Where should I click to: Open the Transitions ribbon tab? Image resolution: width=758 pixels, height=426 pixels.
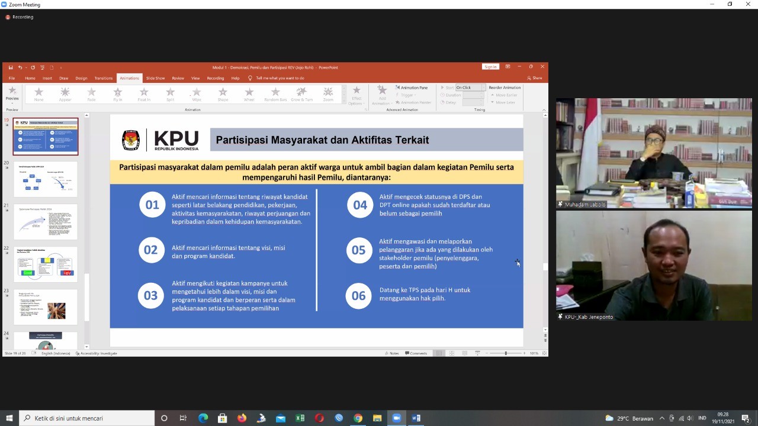(103, 78)
